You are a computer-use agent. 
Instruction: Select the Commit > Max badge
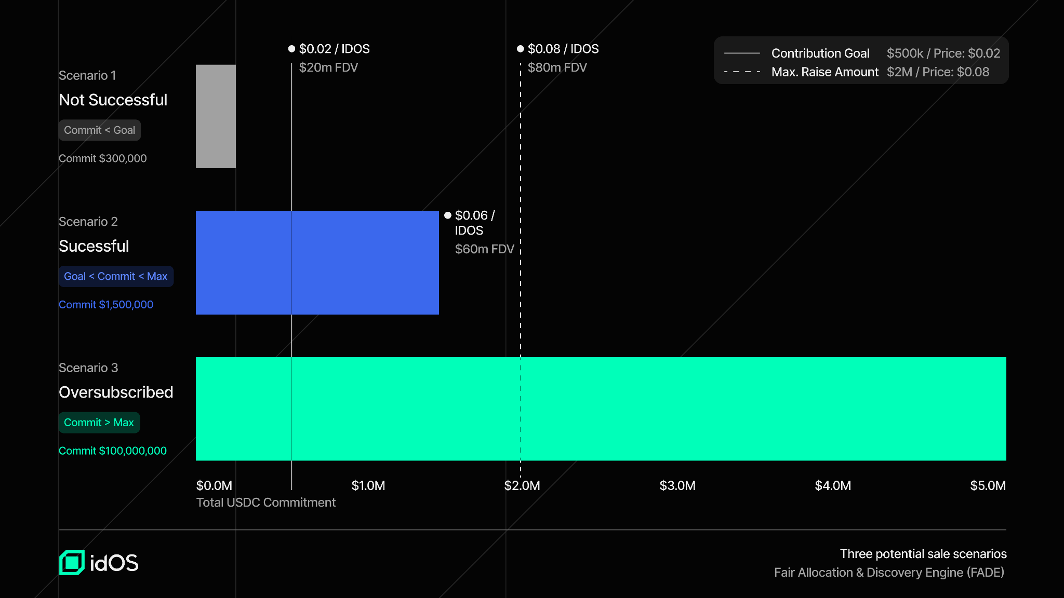(99, 423)
